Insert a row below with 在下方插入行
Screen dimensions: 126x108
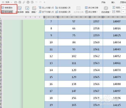pyautogui.click(x=46, y=12)
